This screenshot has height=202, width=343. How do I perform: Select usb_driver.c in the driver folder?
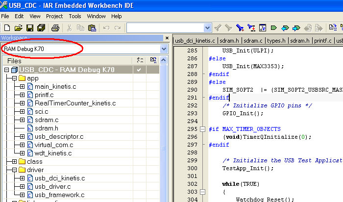[x=53, y=186]
